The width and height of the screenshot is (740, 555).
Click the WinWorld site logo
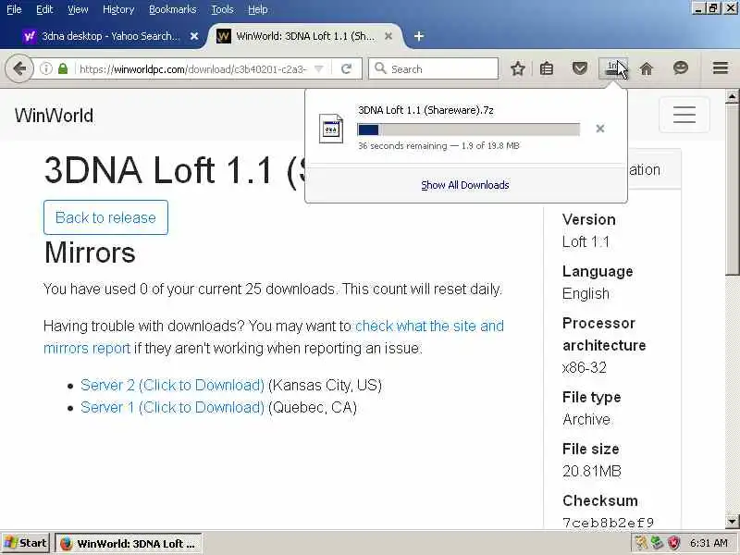click(54, 116)
